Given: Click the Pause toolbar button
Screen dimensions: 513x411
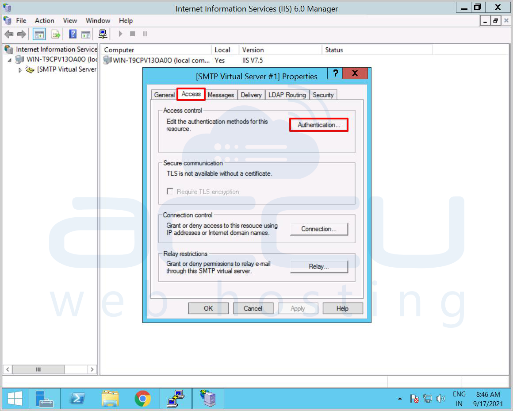Looking at the screenshot, I should coord(145,34).
